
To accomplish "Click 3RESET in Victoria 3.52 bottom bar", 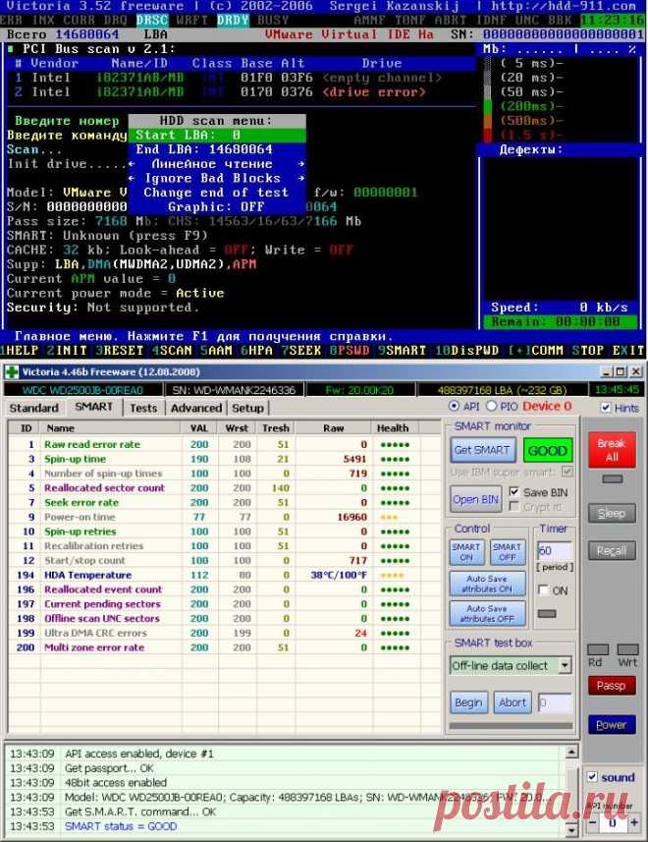I will tap(119, 351).
